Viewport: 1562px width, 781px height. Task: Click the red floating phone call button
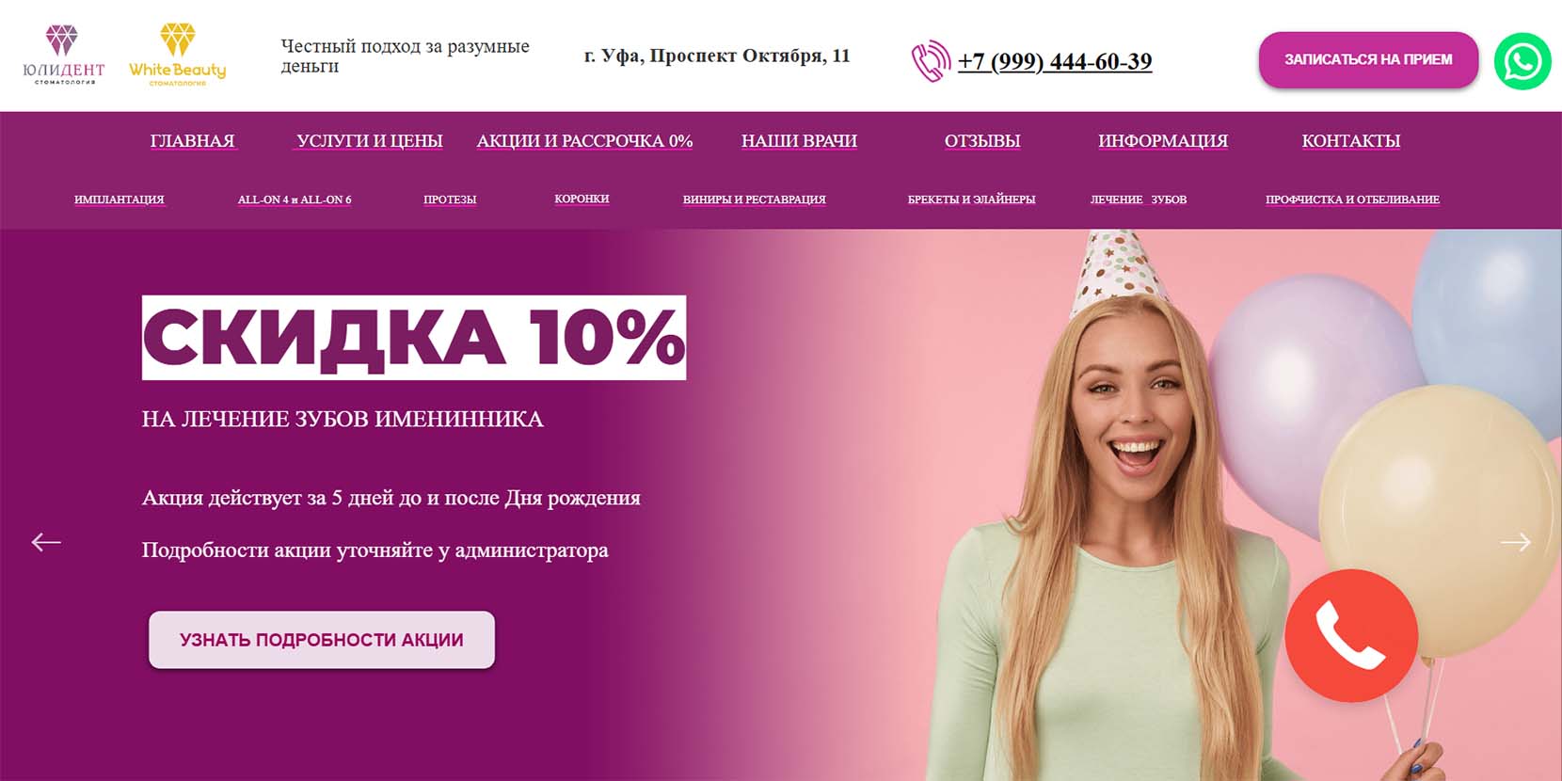coord(1351,635)
